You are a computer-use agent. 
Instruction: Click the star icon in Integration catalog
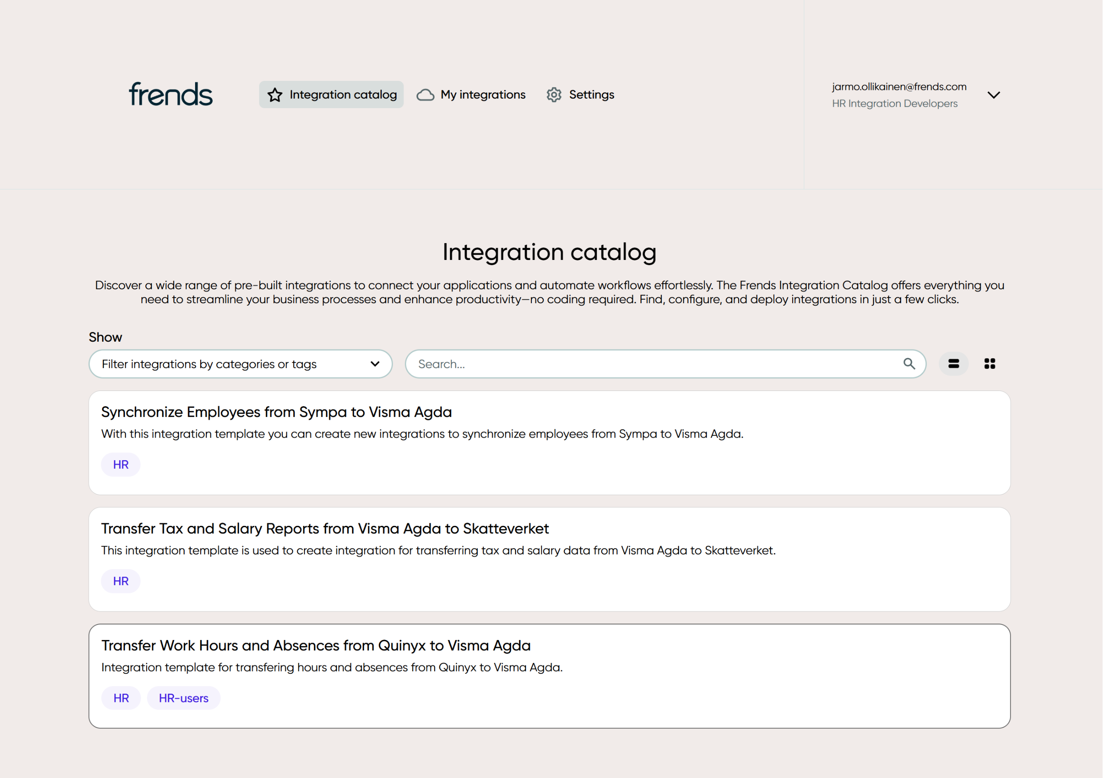point(275,95)
